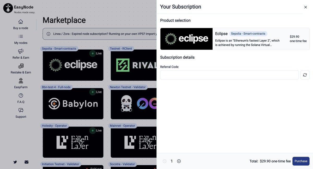This screenshot has height=169, width=313.
Task: Click $29.90 one-time fee price in product row
Action: (x=298, y=39)
